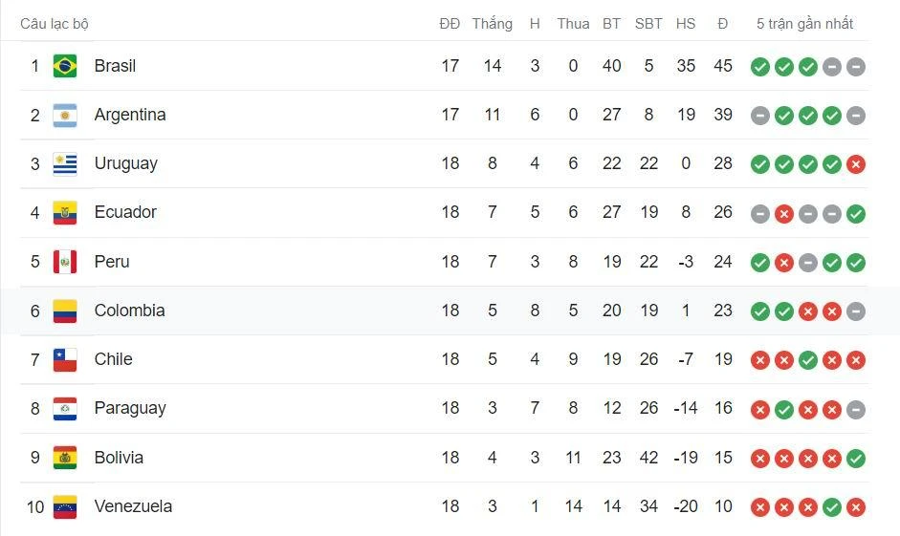
Task: Select the Ecuador flag icon
Action: (x=65, y=213)
